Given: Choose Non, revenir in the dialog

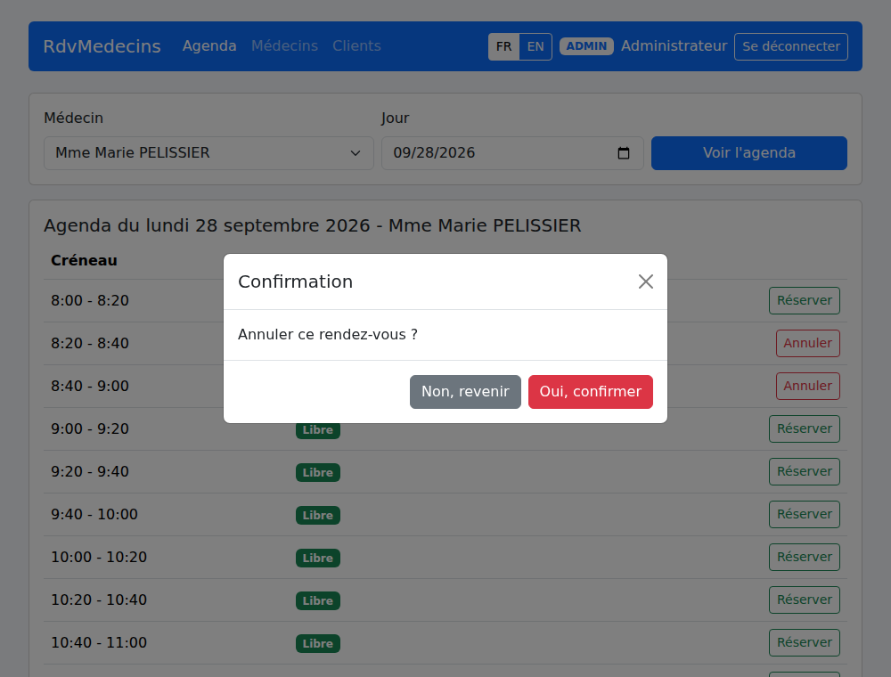Looking at the screenshot, I should [465, 392].
